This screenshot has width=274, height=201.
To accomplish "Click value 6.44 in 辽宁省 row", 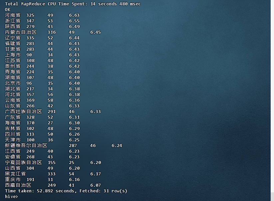I will coord(74,38).
